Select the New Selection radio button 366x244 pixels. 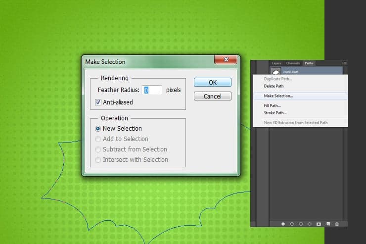point(98,129)
